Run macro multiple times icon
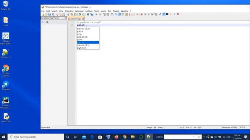This screenshot has height=140, width=250. pyautogui.click(x=152, y=14)
